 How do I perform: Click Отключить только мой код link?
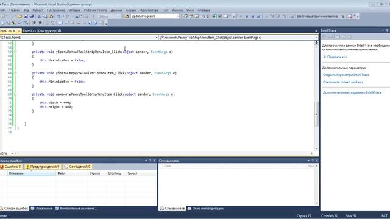tap(343, 82)
